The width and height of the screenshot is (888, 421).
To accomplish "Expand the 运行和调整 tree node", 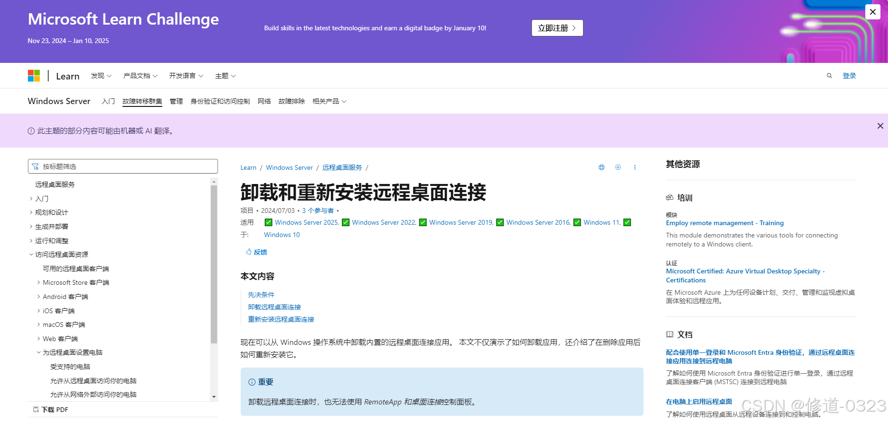I will tap(31, 241).
